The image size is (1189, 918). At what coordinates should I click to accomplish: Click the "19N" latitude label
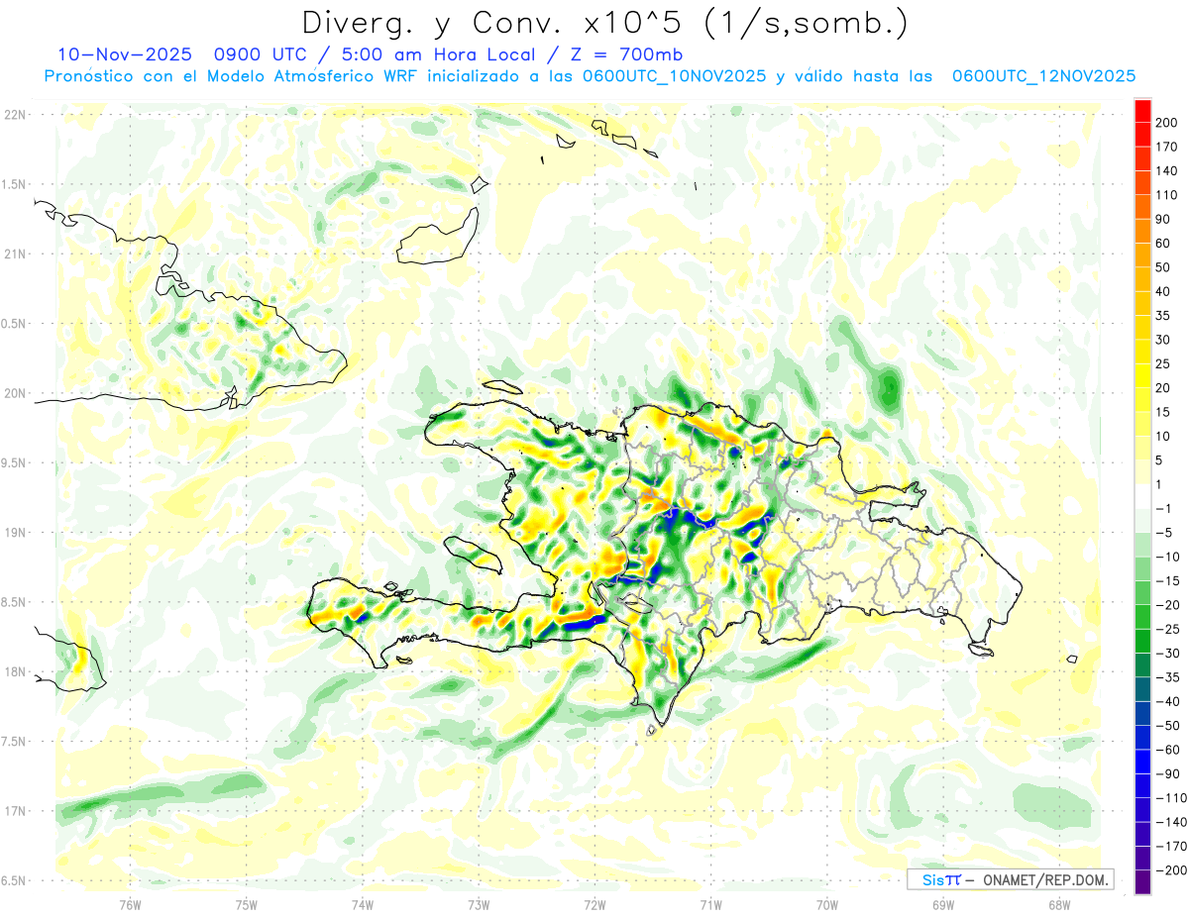15,533
